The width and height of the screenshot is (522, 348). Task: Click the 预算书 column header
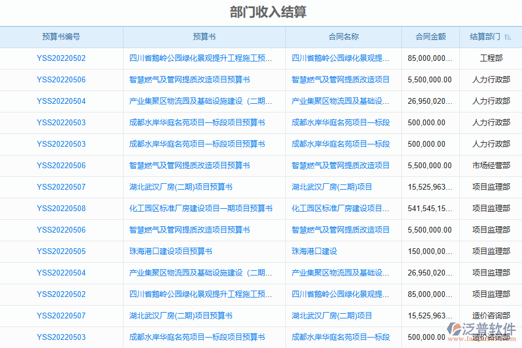pos(204,37)
